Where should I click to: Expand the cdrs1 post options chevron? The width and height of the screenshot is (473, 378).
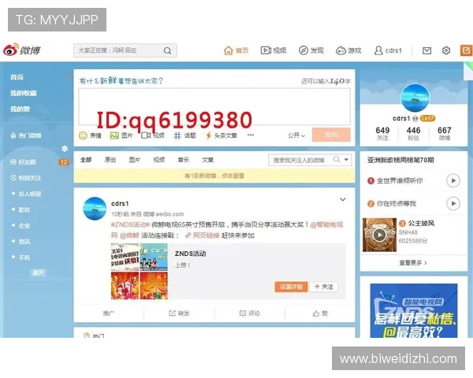(343, 199)
